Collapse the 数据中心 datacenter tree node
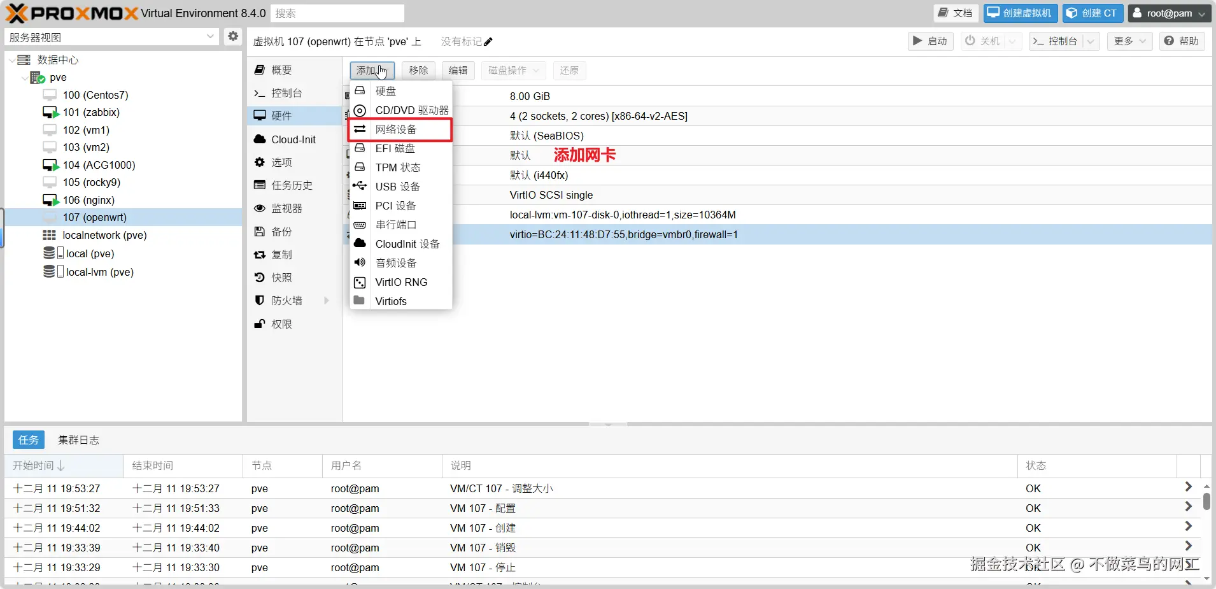The width and height of the screenshot is (1216, 589). pos(12,60)
